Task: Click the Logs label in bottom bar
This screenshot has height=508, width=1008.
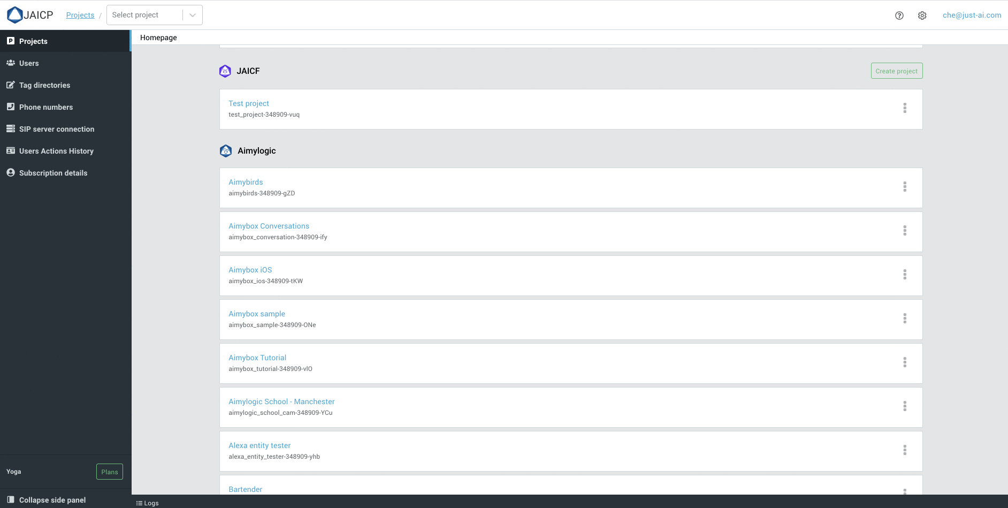Action: tap(151, 503)
